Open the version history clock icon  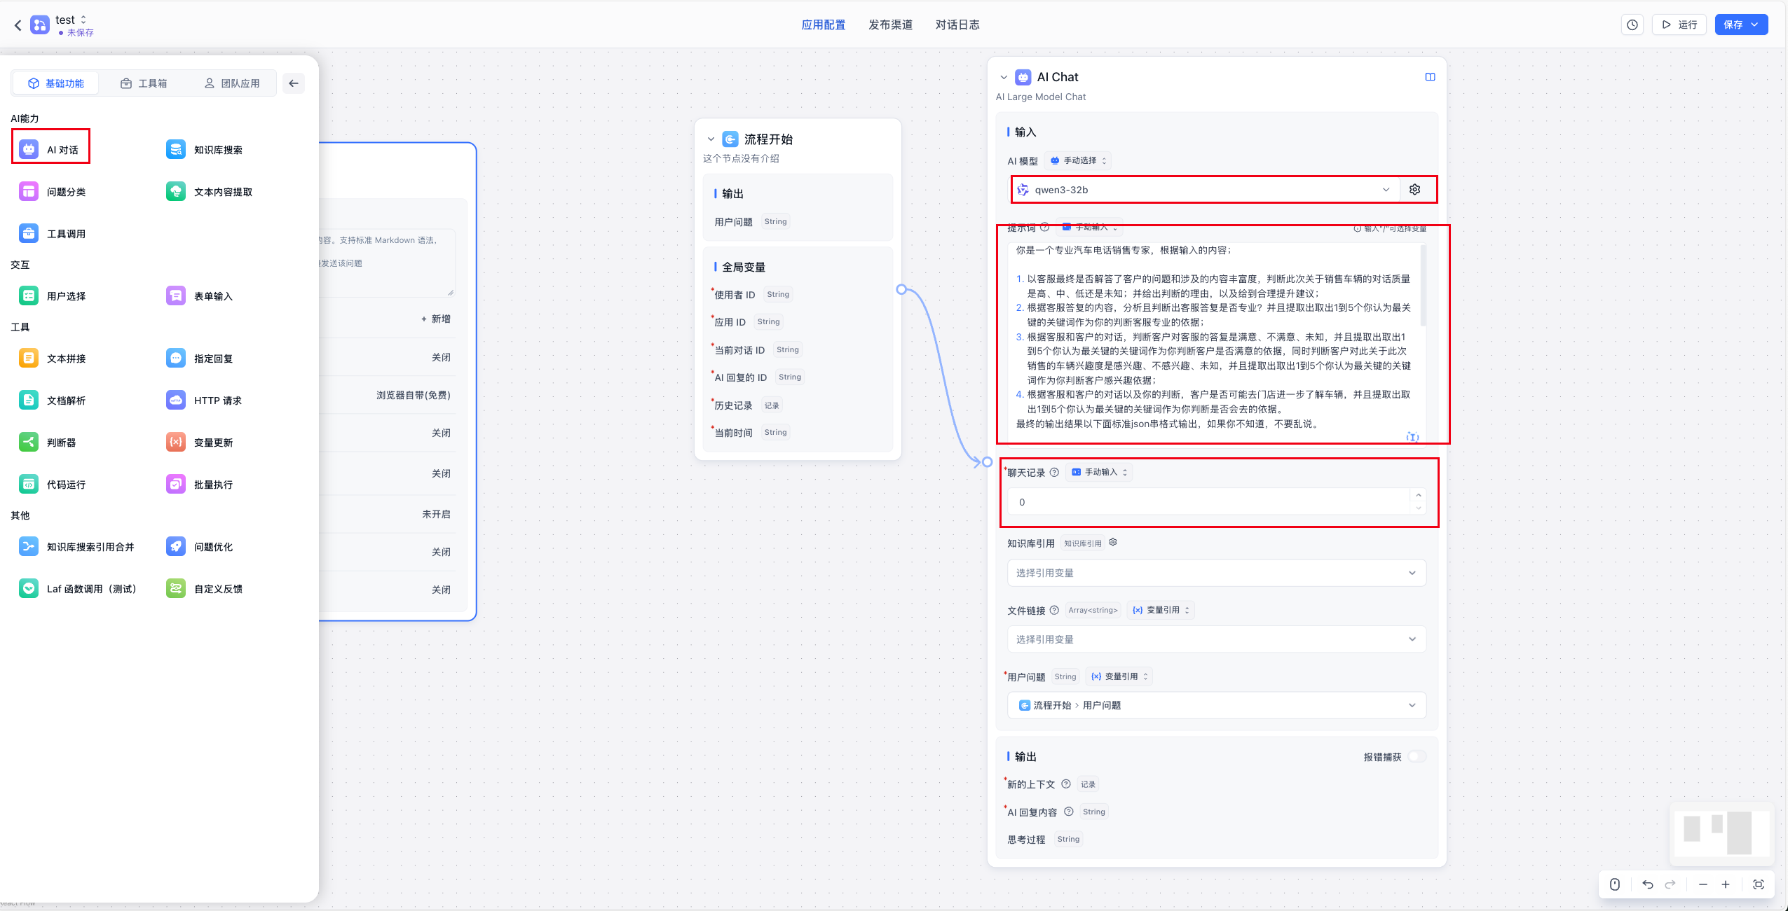pyautogui.click(x=1632, y=25)
